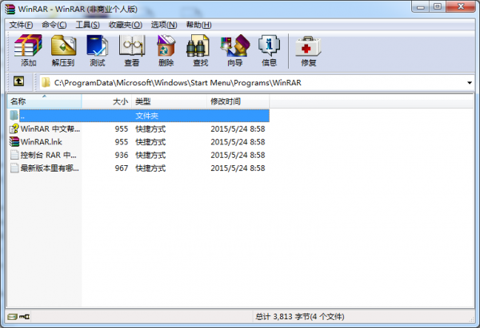Select the WinRAR.lnk file entry

pos(41,142)
